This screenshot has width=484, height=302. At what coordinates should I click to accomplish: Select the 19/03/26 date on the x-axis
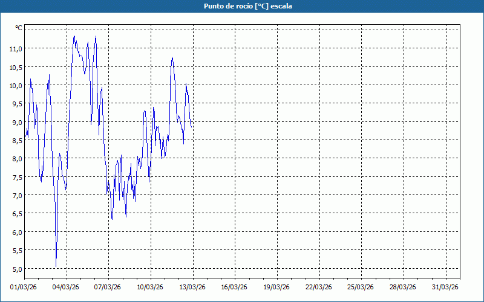point(278,287)
